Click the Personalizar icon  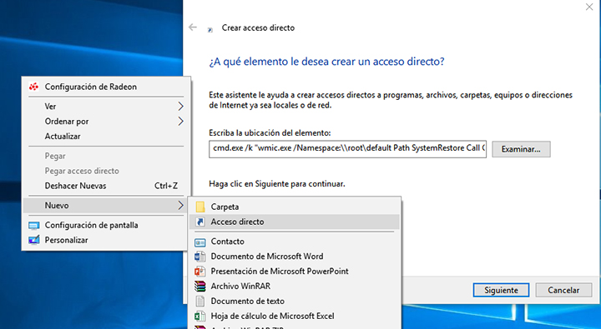(x=33, y=240)
